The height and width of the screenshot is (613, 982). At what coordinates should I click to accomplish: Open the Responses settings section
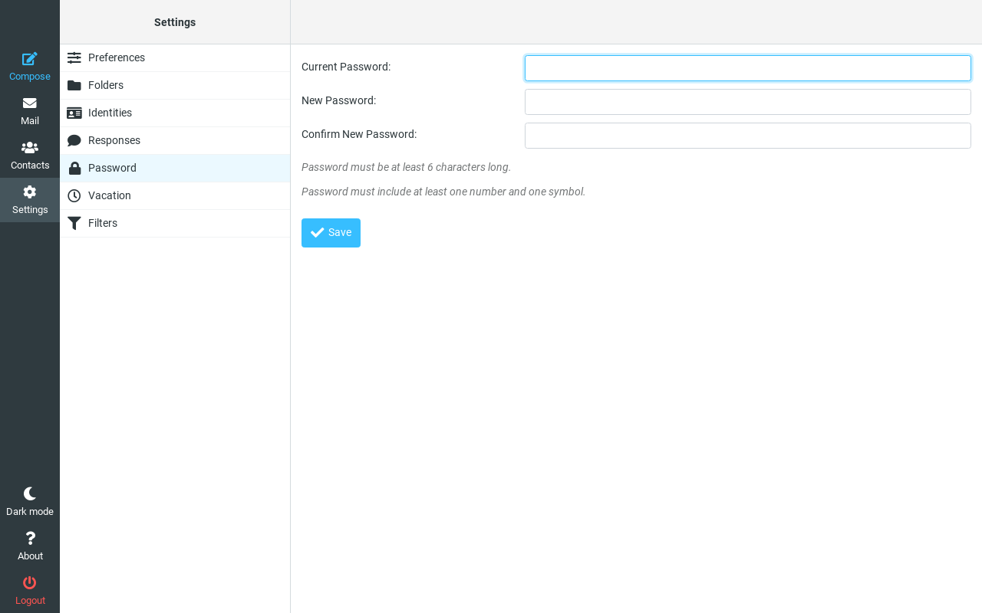tap(175, 141)
